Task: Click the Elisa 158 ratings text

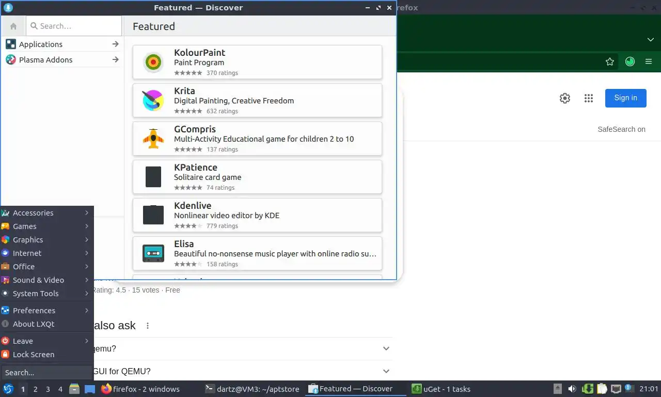Action: point(222,264)
